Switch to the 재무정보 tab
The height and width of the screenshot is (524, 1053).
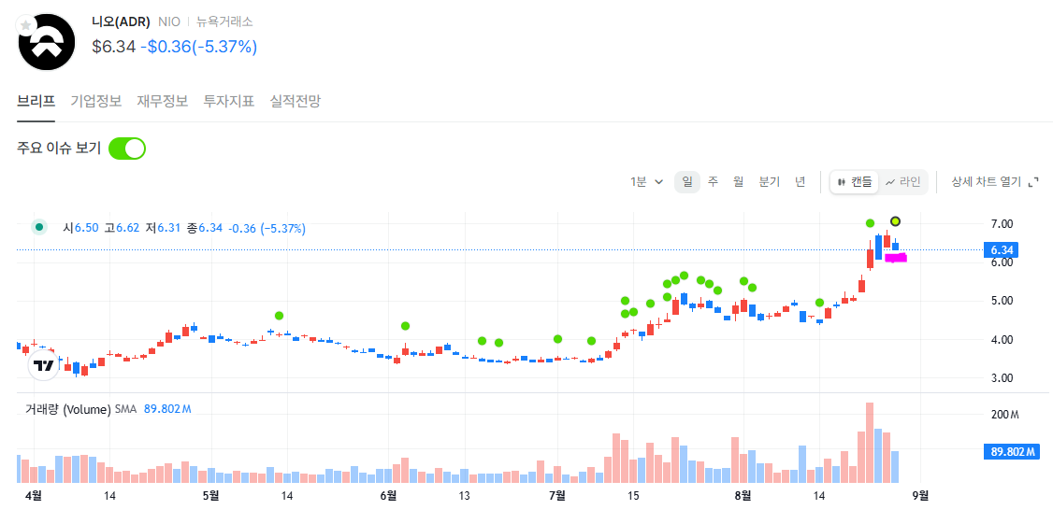[x=163, y=102]
